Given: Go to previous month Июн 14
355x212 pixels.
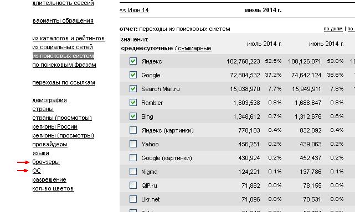Looking at the screenshot, I should click(134, 10).
